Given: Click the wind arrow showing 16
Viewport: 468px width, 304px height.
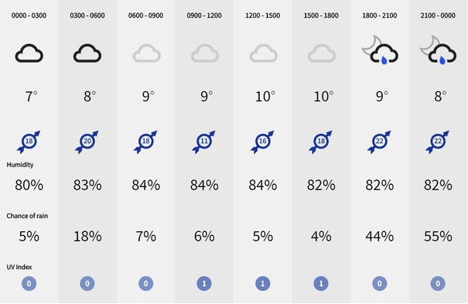Looking at the screenshot, I should point(262,142).
